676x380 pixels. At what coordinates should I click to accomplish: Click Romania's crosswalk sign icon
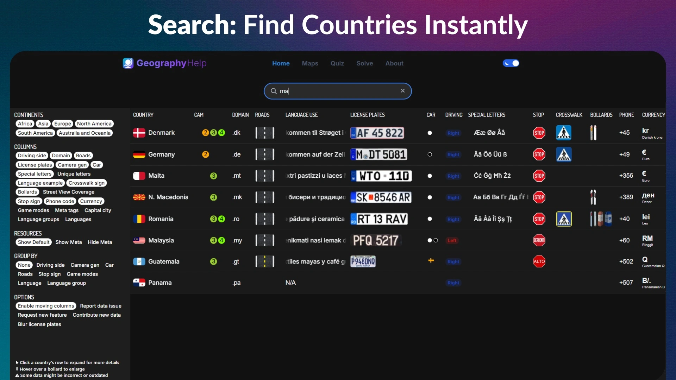(564, 219)
